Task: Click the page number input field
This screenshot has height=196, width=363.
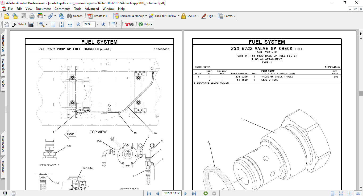Action: [172, 193]
